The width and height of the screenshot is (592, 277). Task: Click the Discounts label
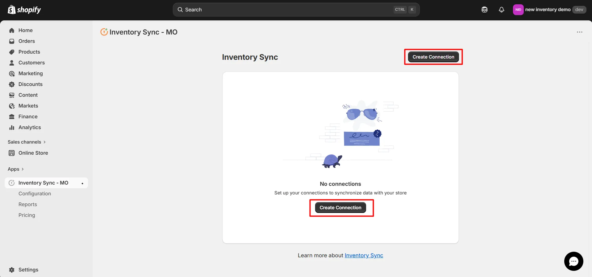(31, 84)
